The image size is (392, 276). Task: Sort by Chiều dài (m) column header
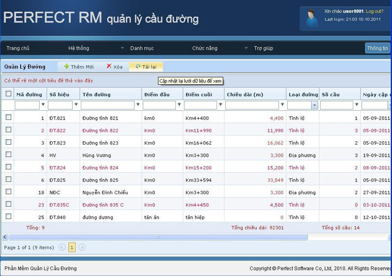[255, 94]
